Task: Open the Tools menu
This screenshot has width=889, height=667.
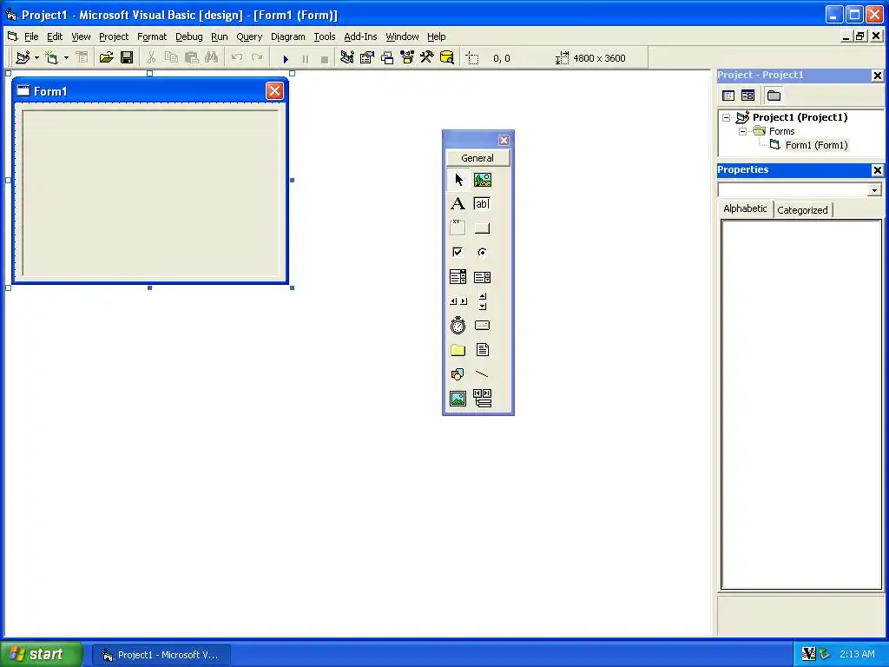Action: [325, 36]
